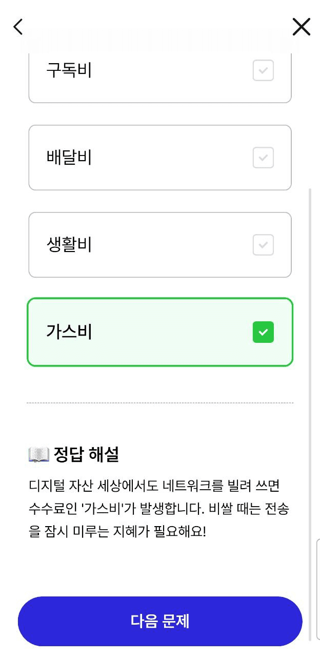Select the 구독비 answer label
320x657 pixels.
pyautogui.click(x=69, y=70)
